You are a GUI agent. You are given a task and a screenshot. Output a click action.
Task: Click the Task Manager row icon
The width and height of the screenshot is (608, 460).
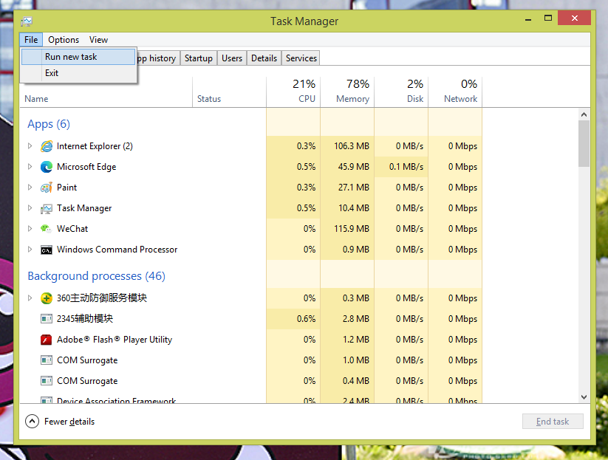pos(47,208)
